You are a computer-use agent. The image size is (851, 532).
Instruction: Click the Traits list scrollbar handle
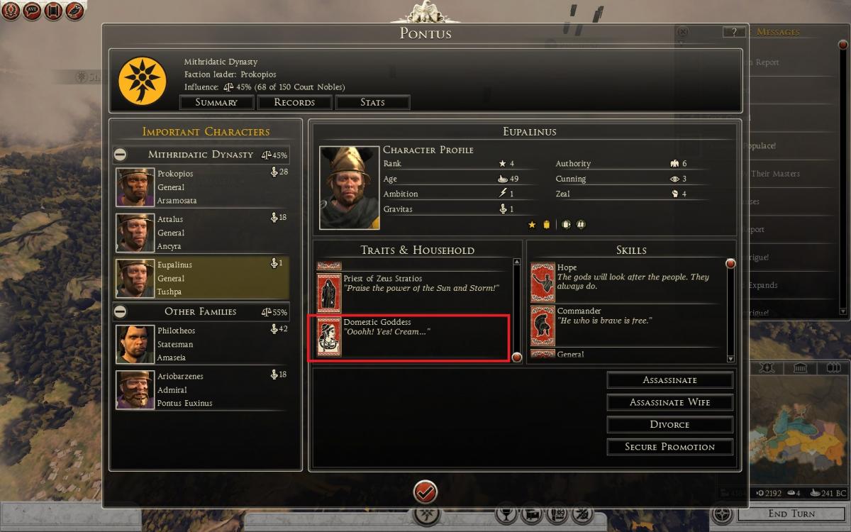click(x=516, y=357)
